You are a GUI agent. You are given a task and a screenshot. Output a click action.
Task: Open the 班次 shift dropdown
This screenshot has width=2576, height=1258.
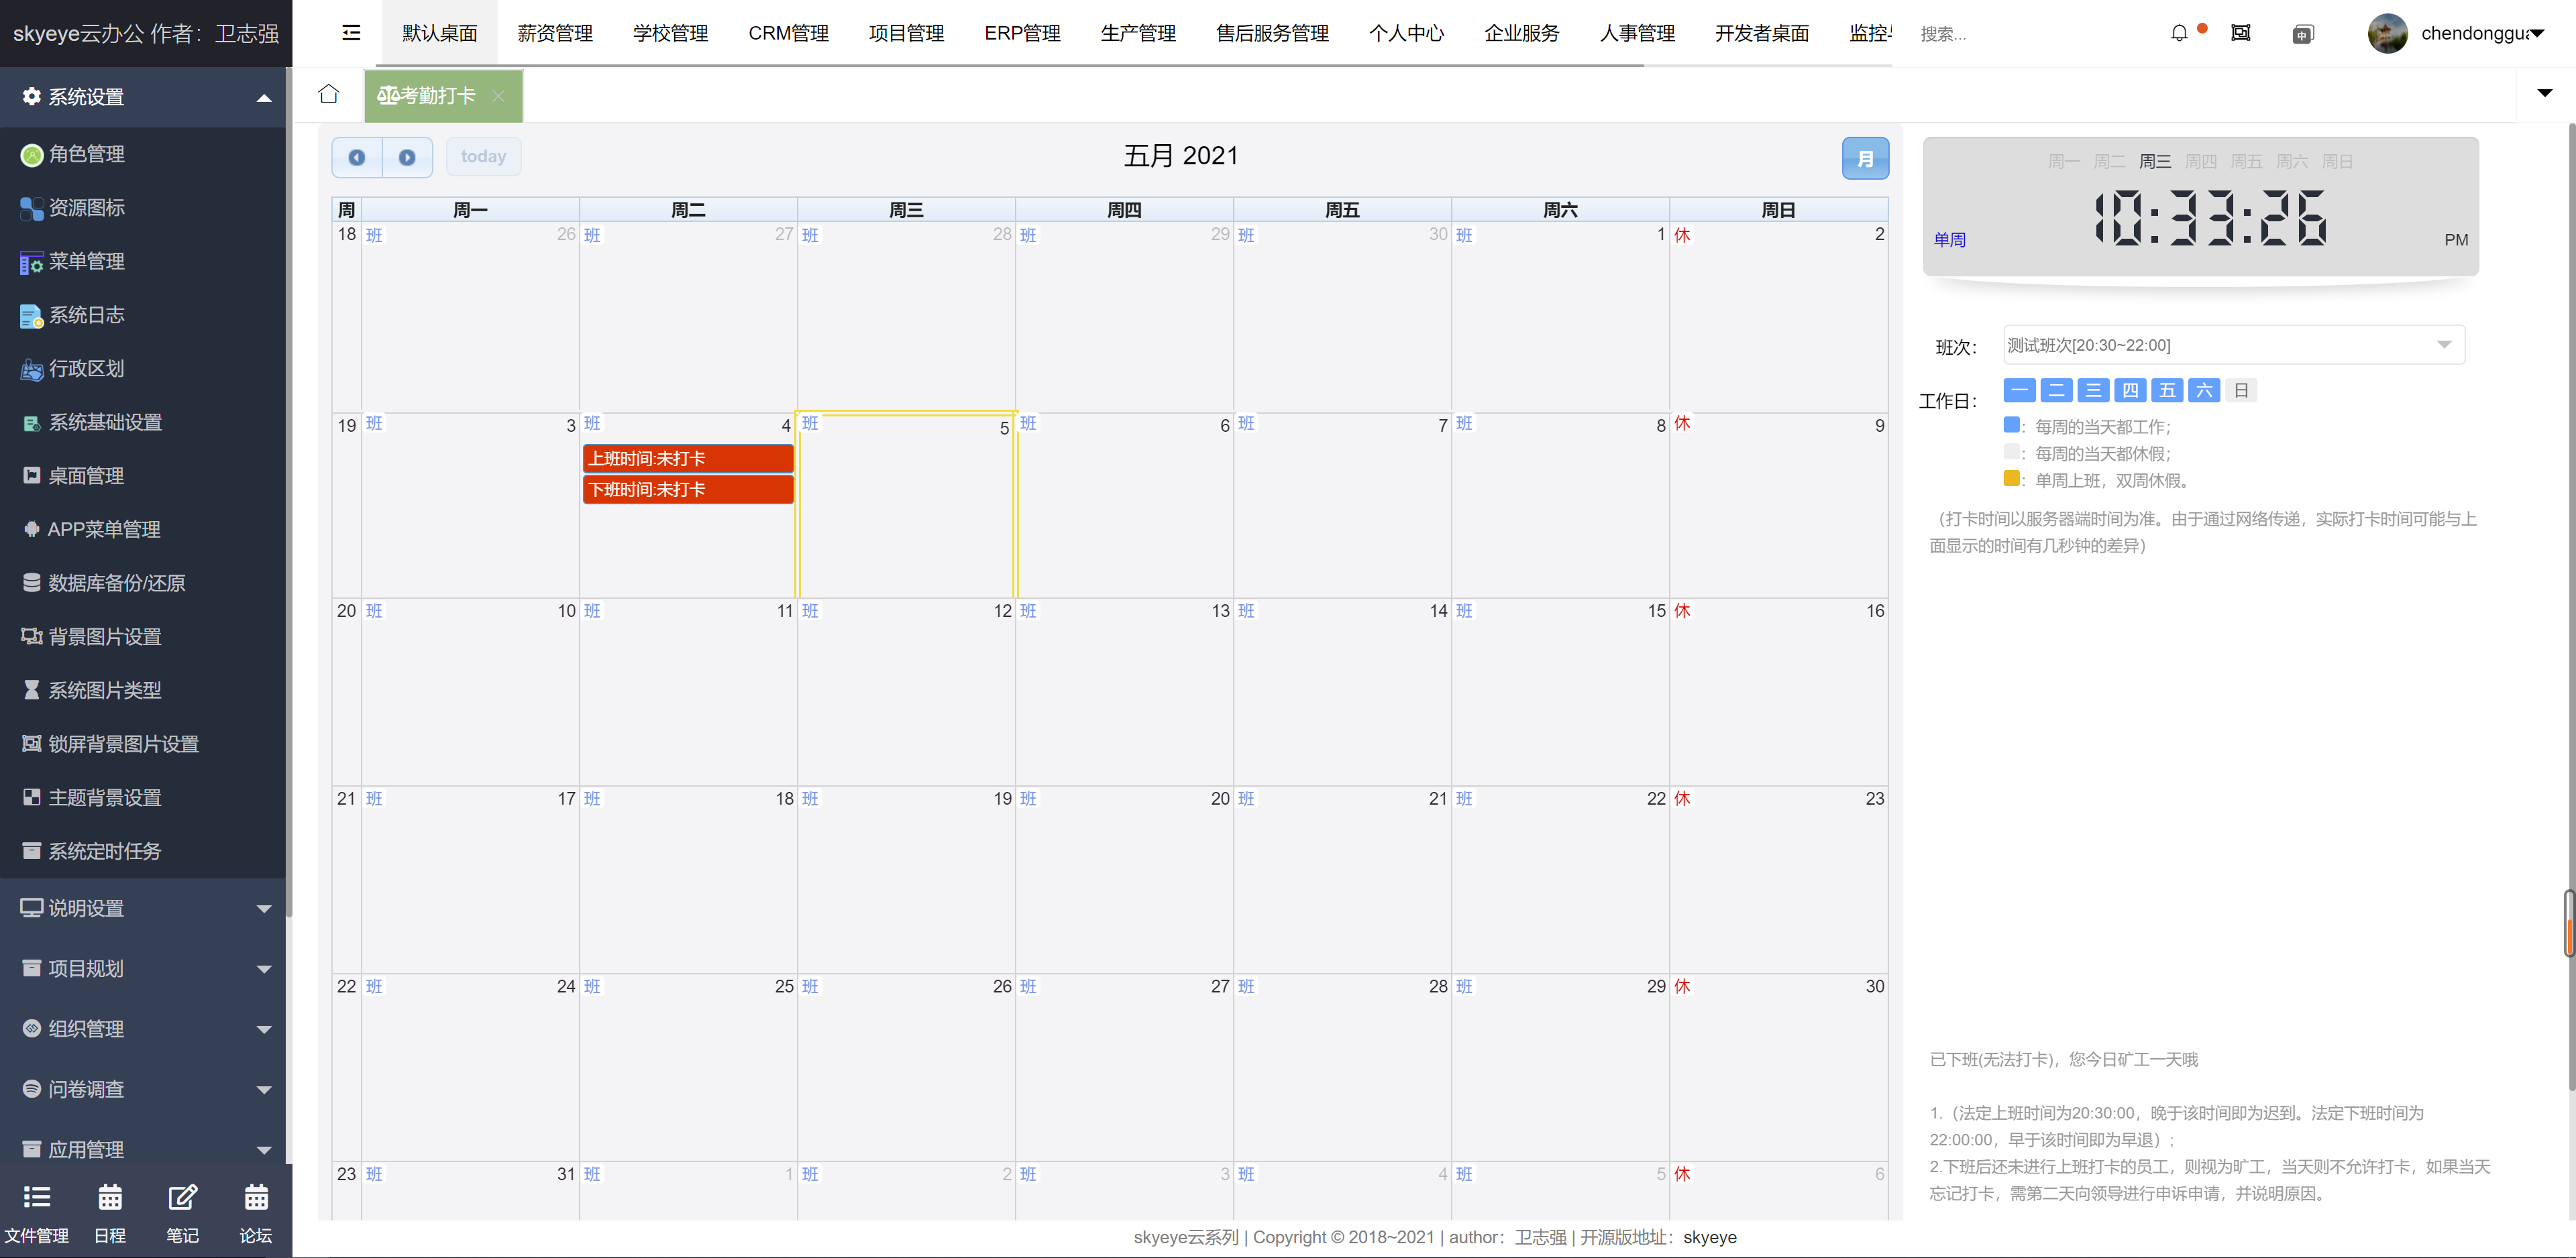click(2234, 345)
